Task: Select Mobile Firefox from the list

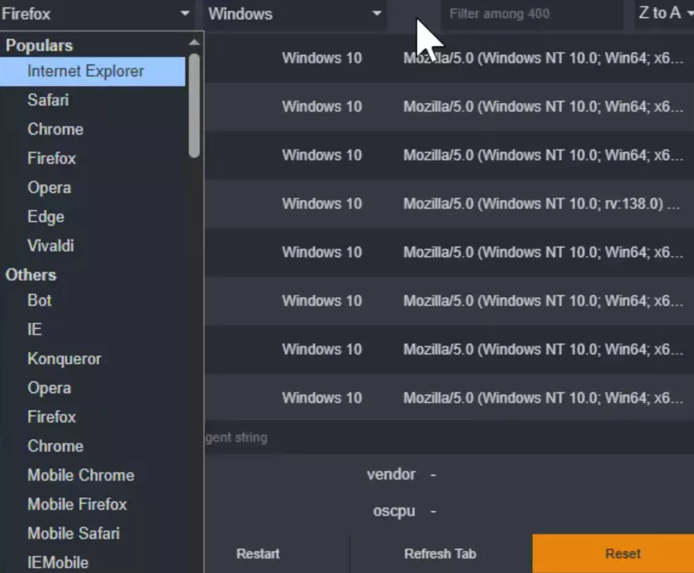Action: (92, 504)
